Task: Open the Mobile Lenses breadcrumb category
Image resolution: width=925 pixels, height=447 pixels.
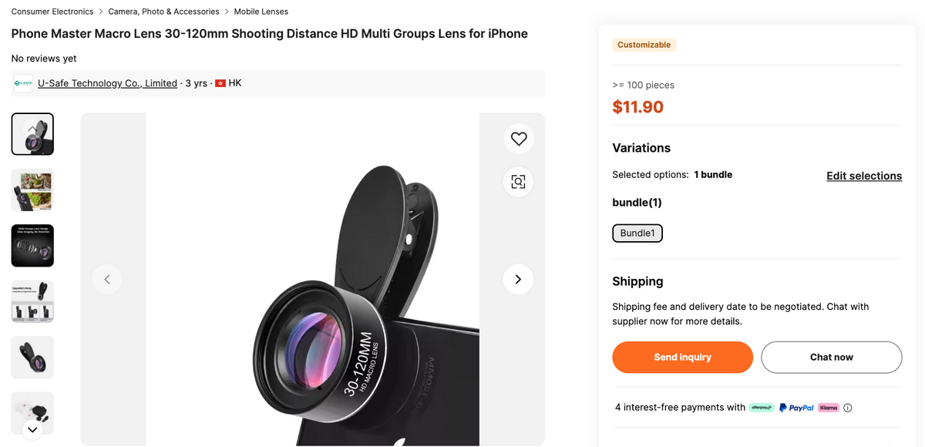Action: [261, 11]
